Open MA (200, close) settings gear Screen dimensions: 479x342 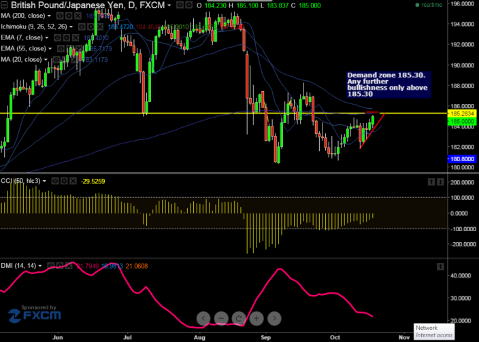point(69,16)
